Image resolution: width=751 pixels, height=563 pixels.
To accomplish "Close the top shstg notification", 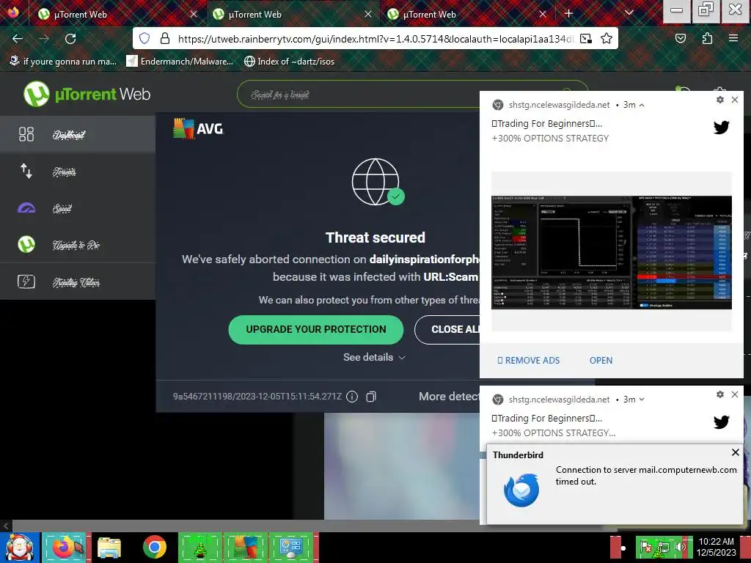I will pyautogui.click(x=735, y=100).
